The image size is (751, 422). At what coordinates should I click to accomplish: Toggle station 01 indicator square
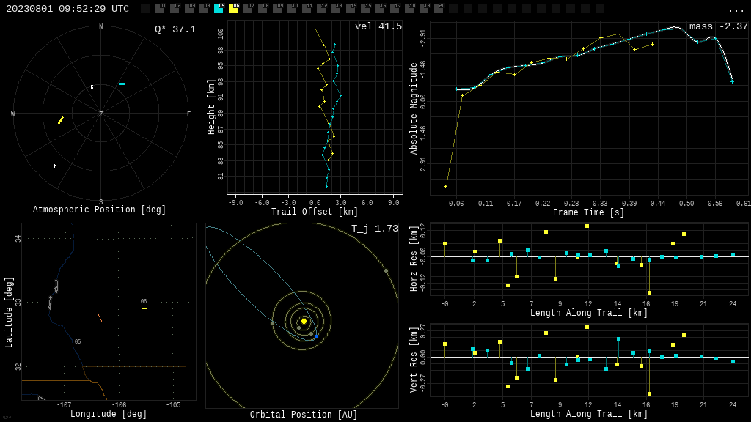click(x=161, y=9)
